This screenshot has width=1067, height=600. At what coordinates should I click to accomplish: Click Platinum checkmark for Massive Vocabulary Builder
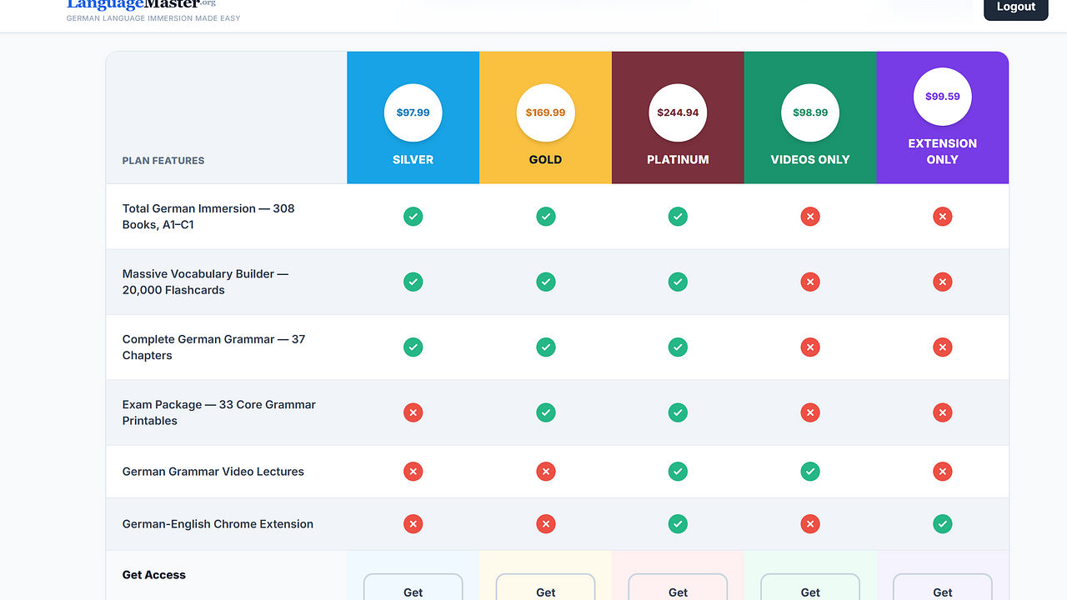pyautogui.click(x=678, y=282)
